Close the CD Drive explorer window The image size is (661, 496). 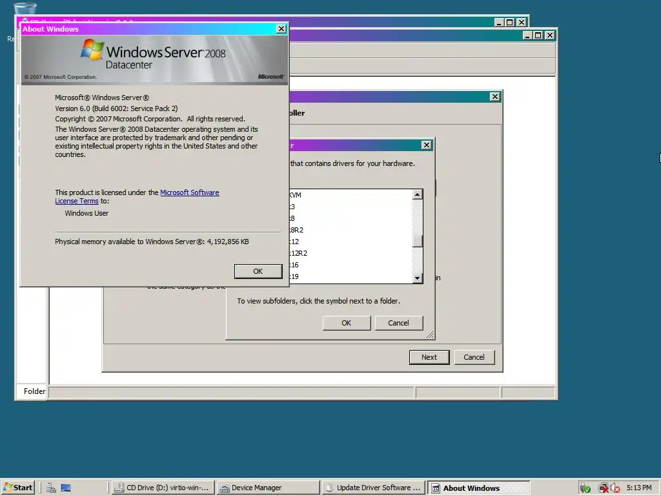[522, 23]
